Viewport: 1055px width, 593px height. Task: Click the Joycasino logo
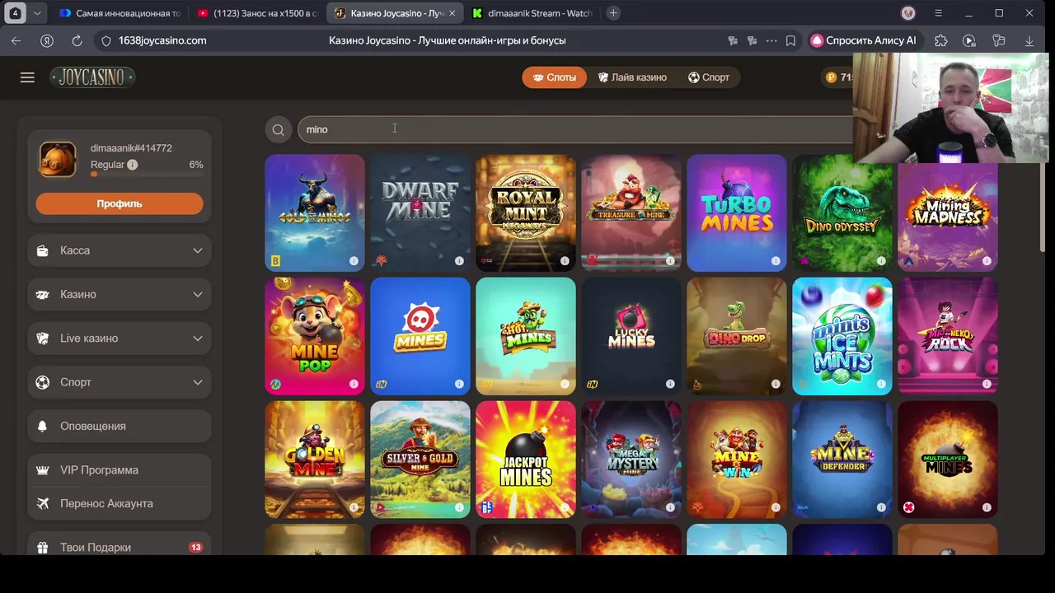[x=92, y=77]
